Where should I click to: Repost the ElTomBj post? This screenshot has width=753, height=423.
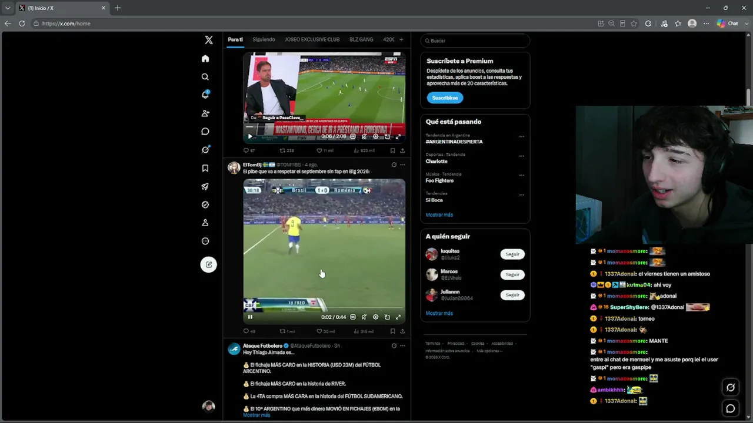(287, 331)
